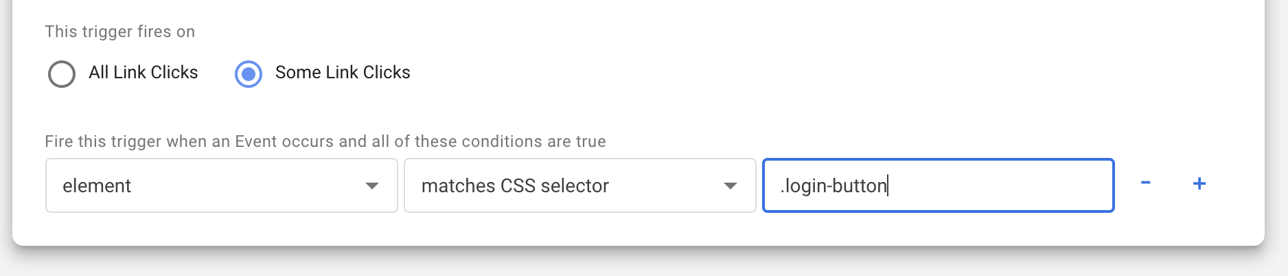This screenshot has width=1288, height=276.
Task: Click the blue filled Some Link Clicks circle
Action: tap(249, 73)
